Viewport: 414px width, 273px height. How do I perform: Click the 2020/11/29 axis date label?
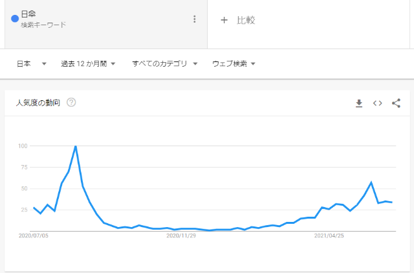[181, 235]
